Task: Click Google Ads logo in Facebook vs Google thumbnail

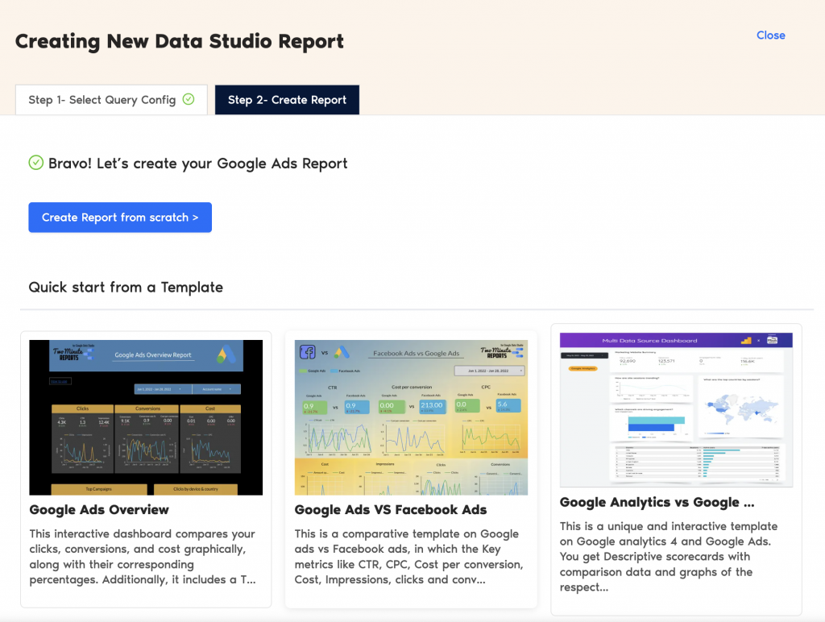Action: [342, 352]
